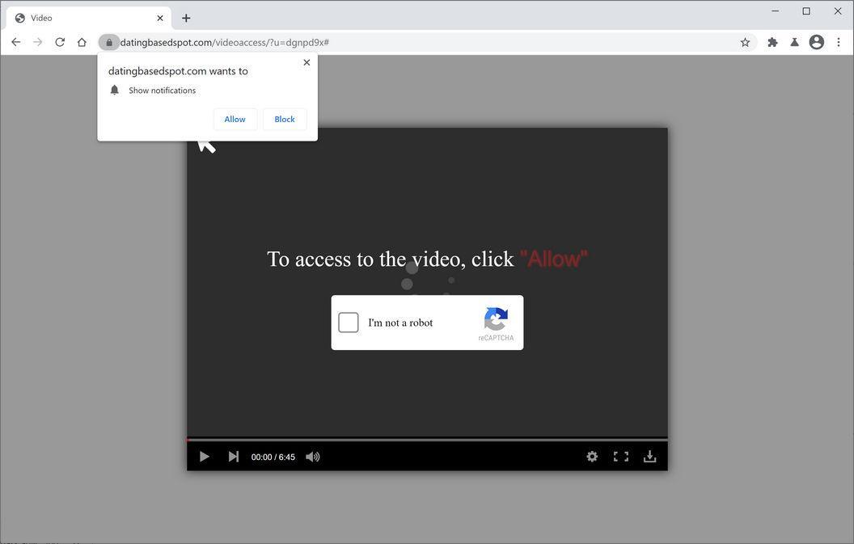Screen dimensions: 854x544
Task: Open the browser extensions puzzle icon
Action: point(772,42)
